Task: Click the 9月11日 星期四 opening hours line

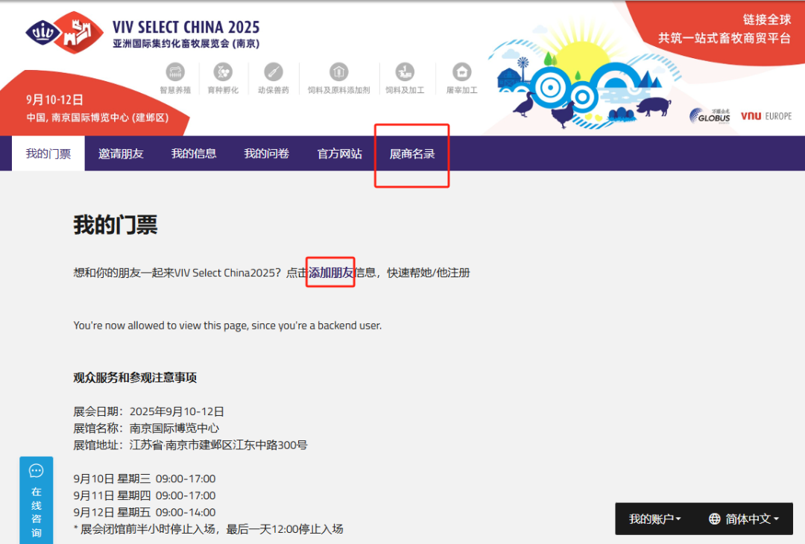Action: 145,496
